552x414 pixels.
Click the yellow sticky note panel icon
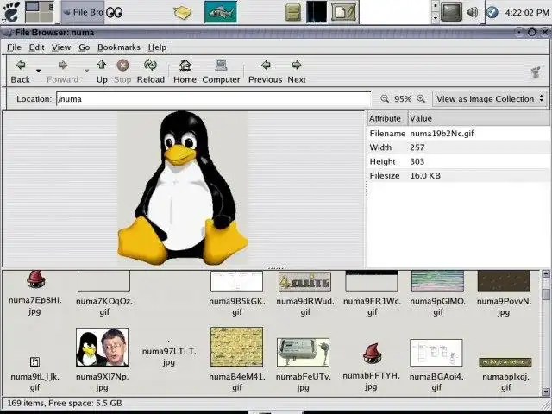click(183, 13)
